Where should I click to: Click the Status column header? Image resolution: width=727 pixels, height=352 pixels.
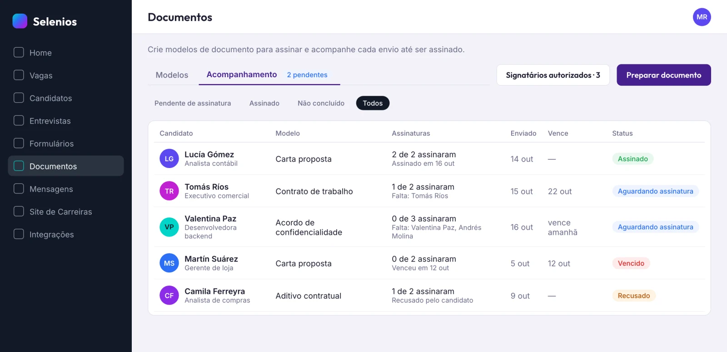tap(622, 133)
